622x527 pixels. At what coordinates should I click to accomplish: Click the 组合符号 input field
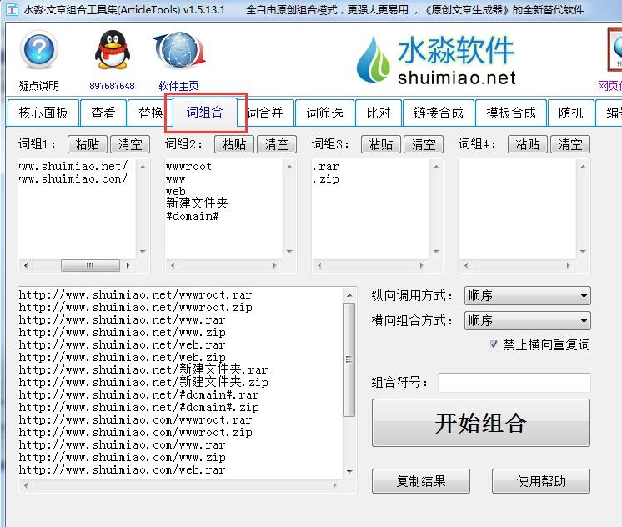click(x=514, y=383)
